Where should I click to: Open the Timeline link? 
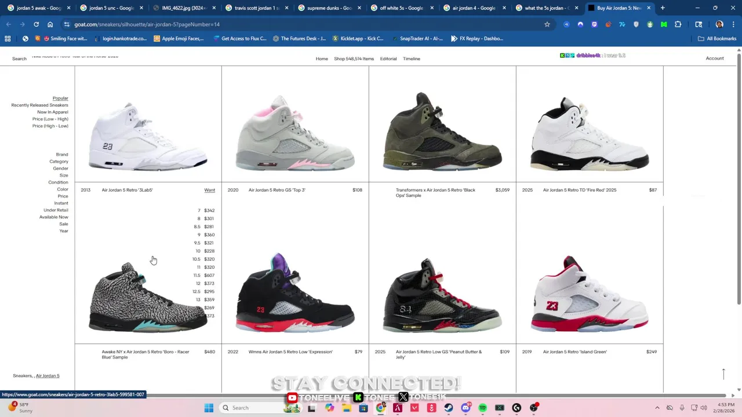pyautogui.click(x=412, y=58)
